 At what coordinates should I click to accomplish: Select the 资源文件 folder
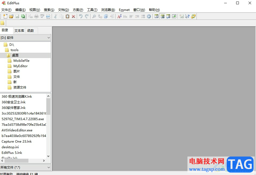[x=20, y=88]
